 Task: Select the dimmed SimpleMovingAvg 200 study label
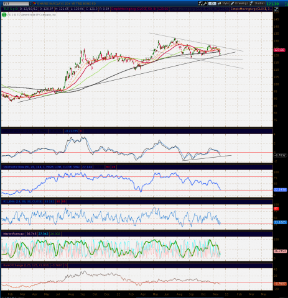click(193, 9)
